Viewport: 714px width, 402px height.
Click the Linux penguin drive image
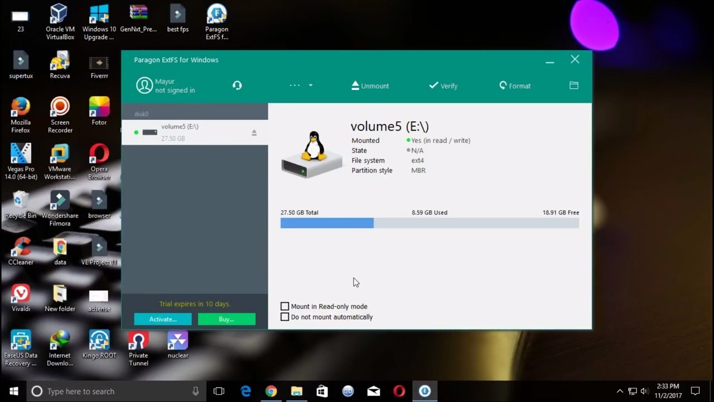(312, 155)
